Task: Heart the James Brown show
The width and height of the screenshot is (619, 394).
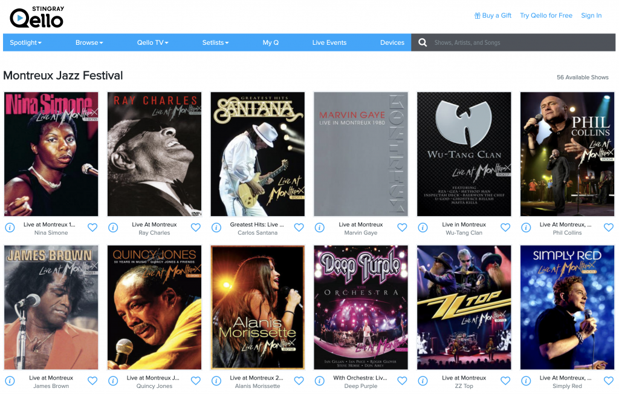Action: [92, 381]
